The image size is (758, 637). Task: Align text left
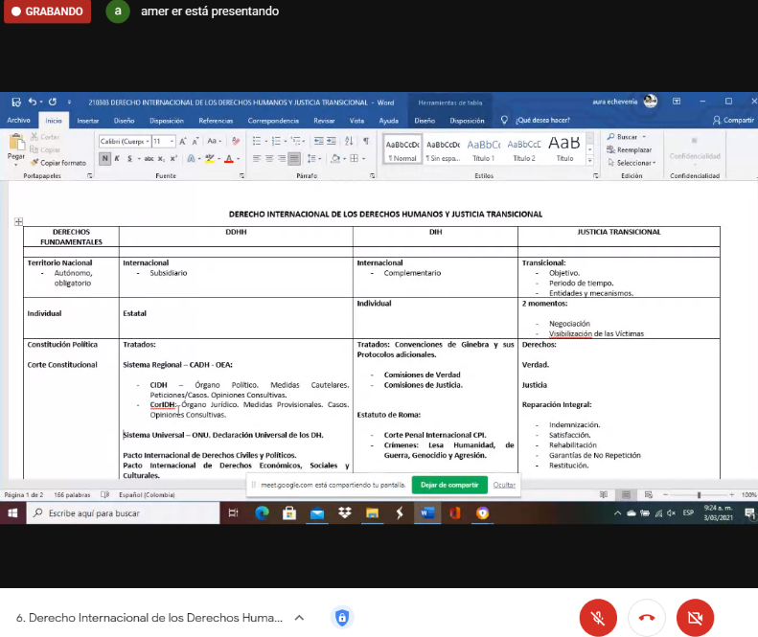pyautogui.click(x=257, y=158)
